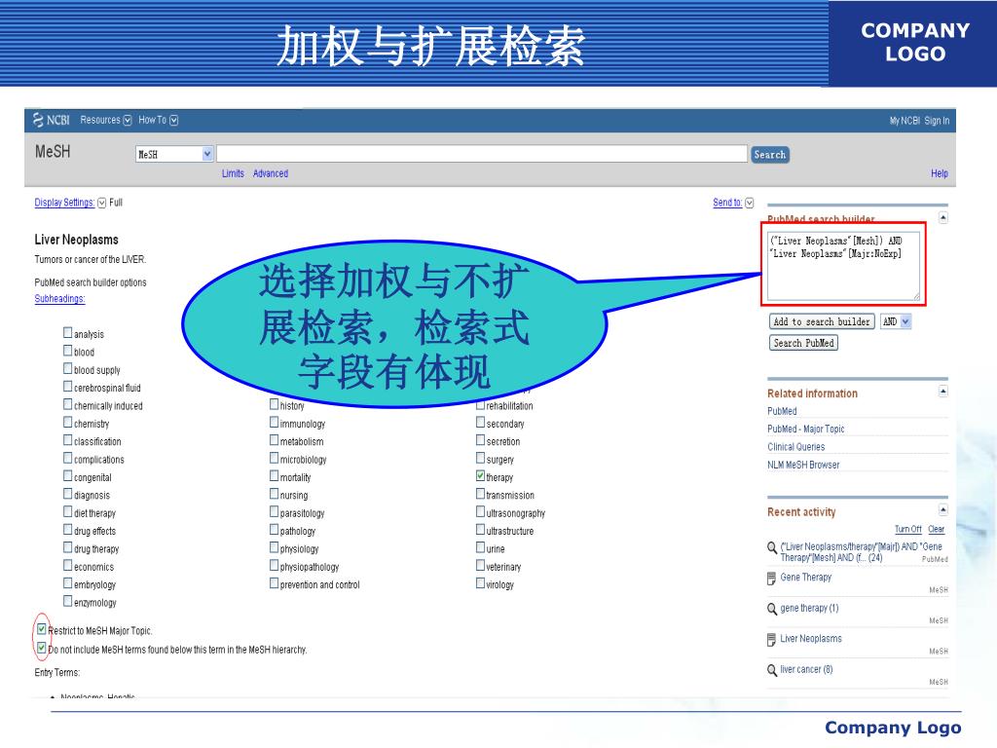997x748 pixels.
Task: Collapse the Recent activity panel
Action: (x=942, y=509)
